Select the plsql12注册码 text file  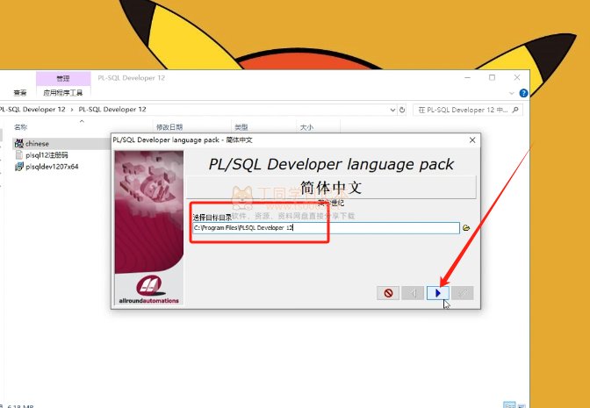tap(47, 155)
